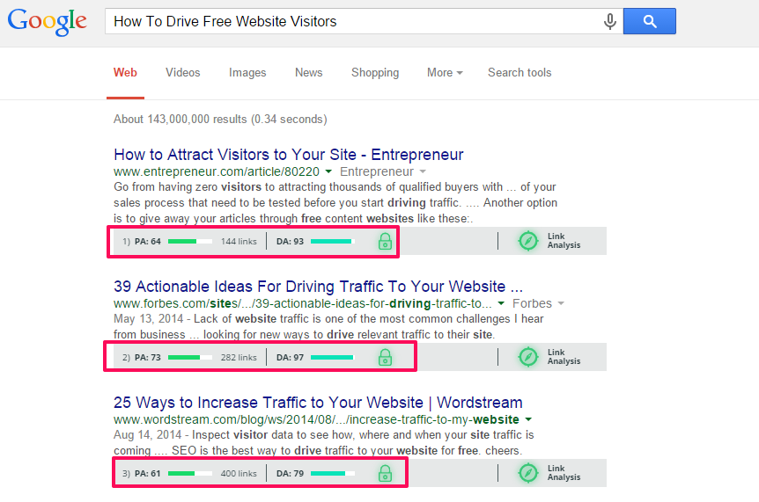The image size is (759, 502).
Task: Click lock icon in Entrepreneur MozBar row
Action: pyautogui.click(x=385, y=241)
